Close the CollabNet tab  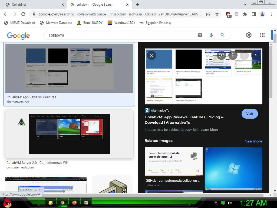(x=63, y=5)
